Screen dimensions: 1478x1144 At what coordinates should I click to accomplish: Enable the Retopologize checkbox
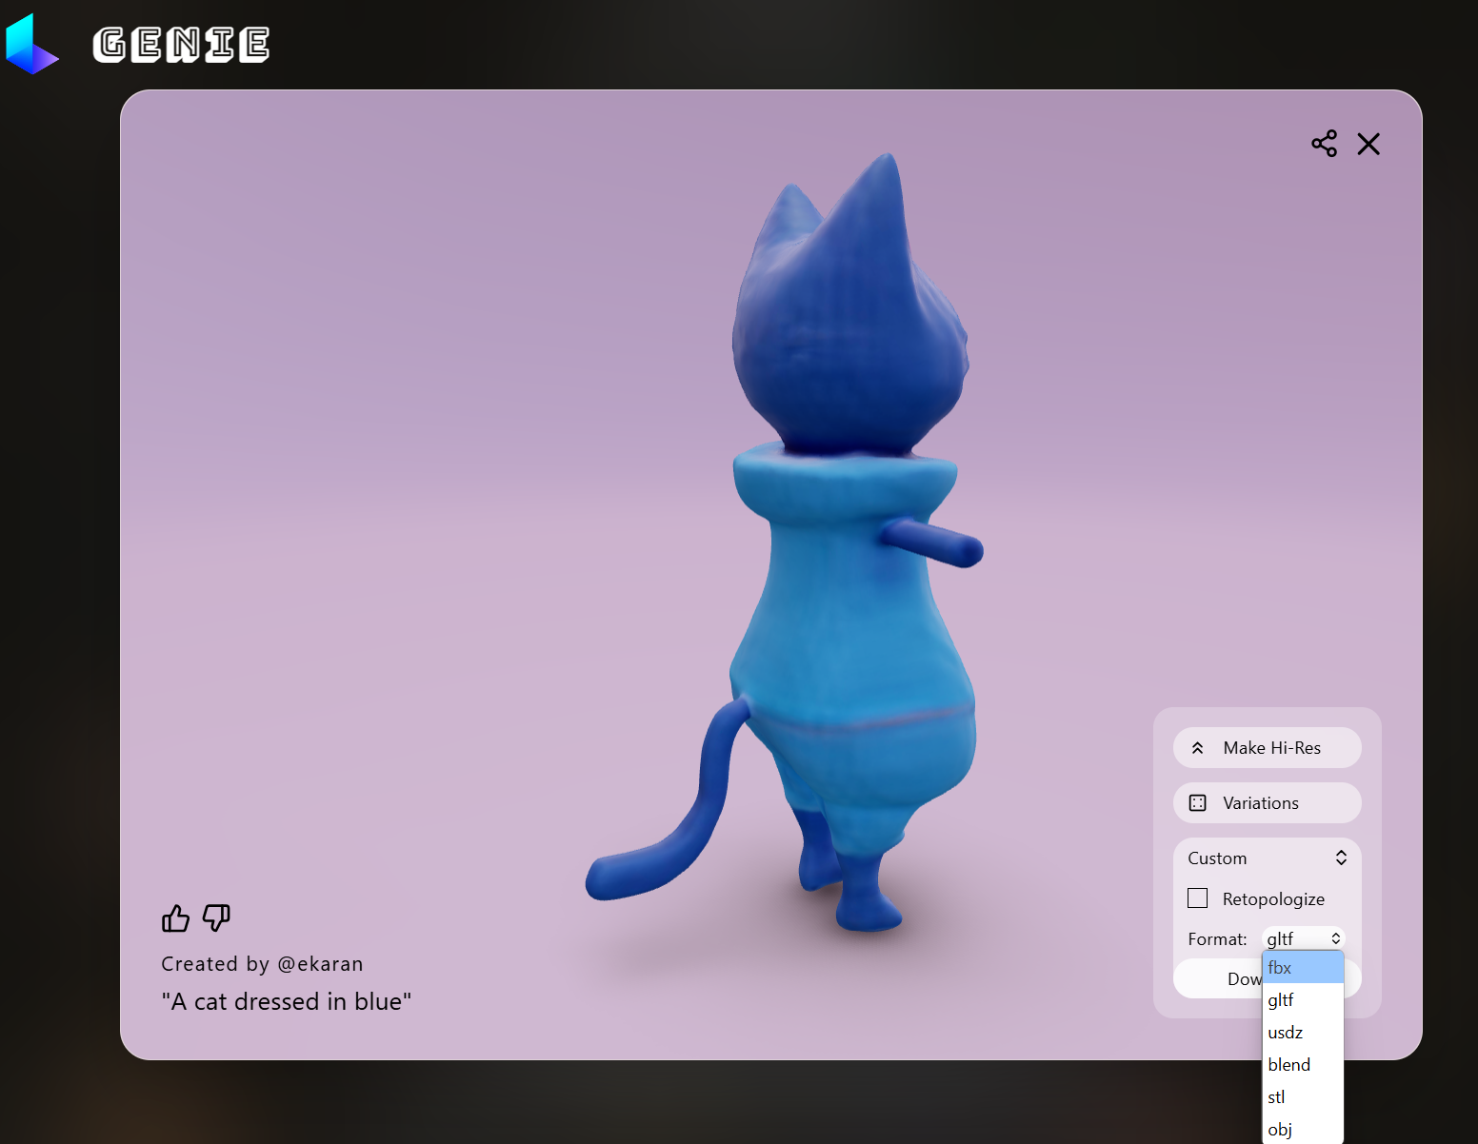point(1198,898)
